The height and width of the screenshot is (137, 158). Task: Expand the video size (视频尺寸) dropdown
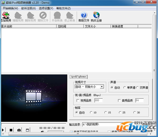[x=102, y=87]
